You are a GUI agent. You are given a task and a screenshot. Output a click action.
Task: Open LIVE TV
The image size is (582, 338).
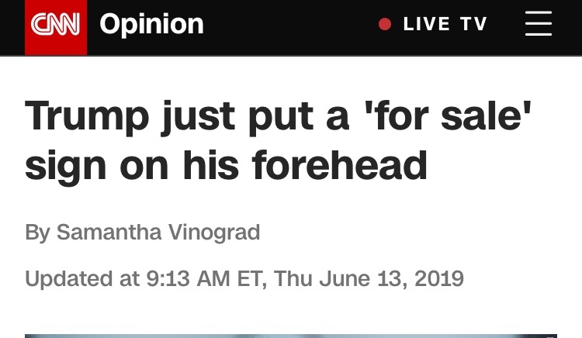445,24
